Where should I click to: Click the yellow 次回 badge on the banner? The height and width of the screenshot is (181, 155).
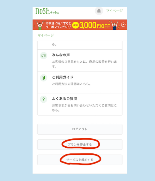point(75,25)
